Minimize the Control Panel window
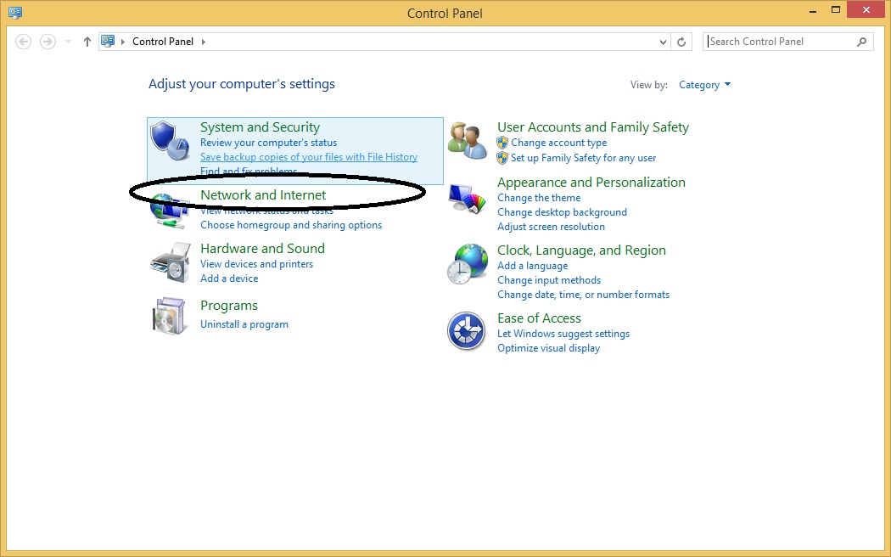The image size is (891, 557). [813, 11]
